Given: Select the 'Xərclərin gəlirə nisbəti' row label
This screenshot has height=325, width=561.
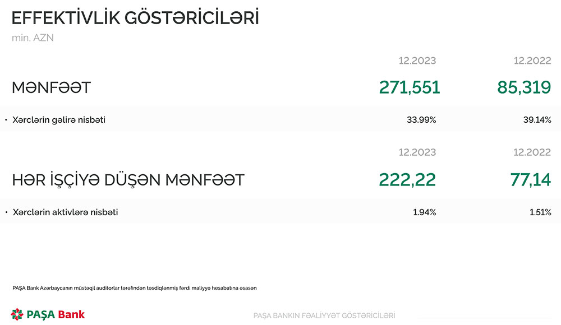Looking at the screenshot, I should (59, 120).
